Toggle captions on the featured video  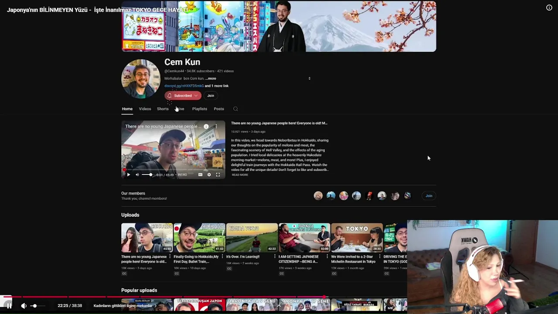pos(200,175)
